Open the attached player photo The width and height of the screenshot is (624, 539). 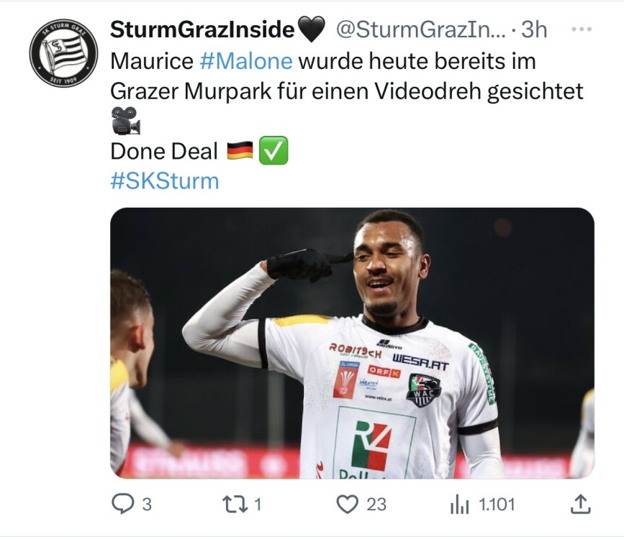coord(352,343)
